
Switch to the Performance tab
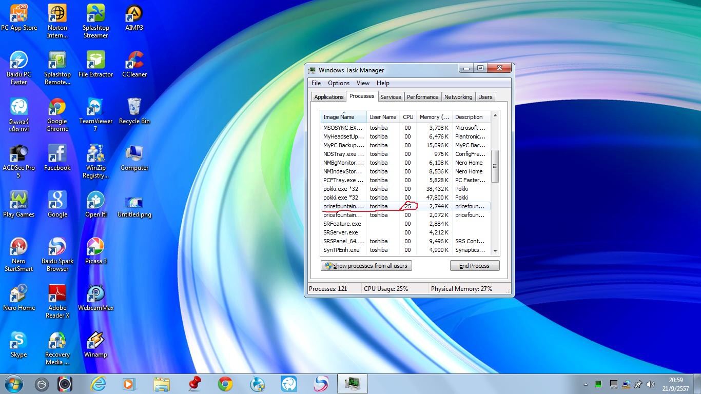tap(422, 97)
